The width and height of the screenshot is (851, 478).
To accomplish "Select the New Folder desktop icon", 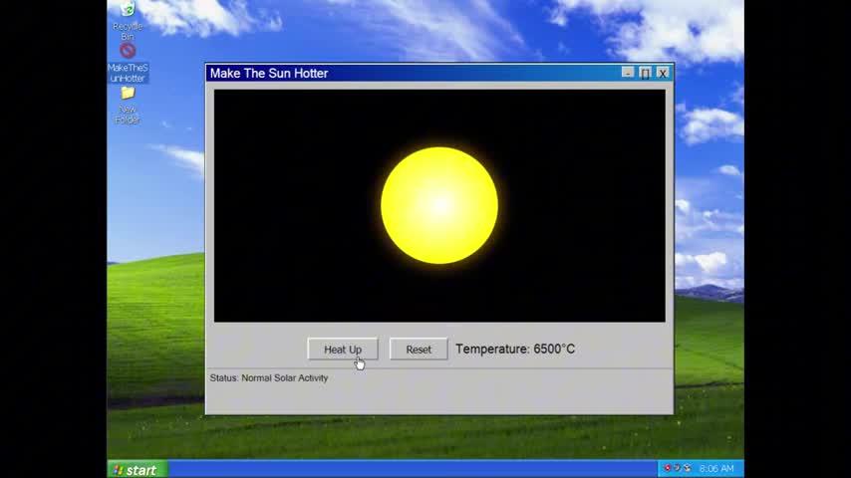I will pyautogui.click(x=128, y=106).
